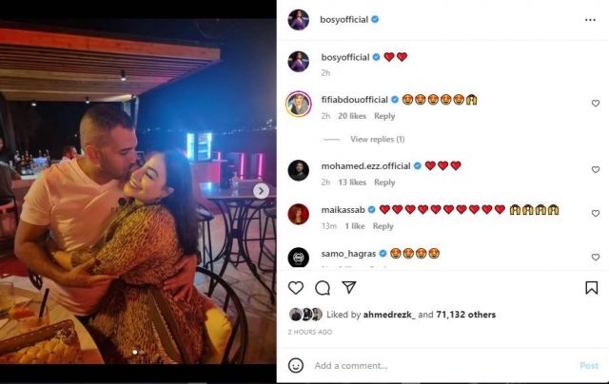Open fifiabdouofficial's profile picture
Viewport: 609px width, 384px height.
click(299, 104)
